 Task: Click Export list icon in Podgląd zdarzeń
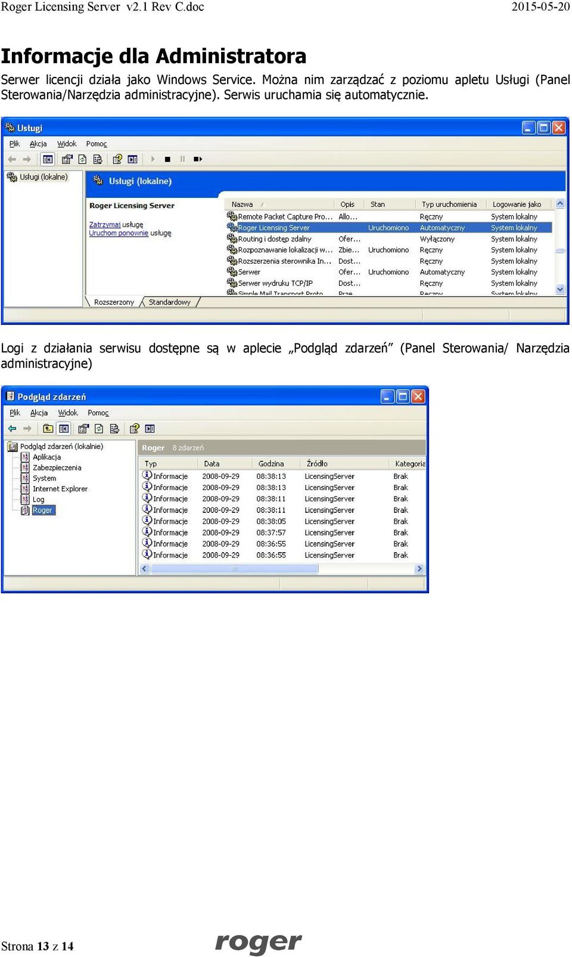coord(114,429)
